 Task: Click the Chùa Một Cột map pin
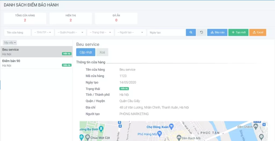88,138
